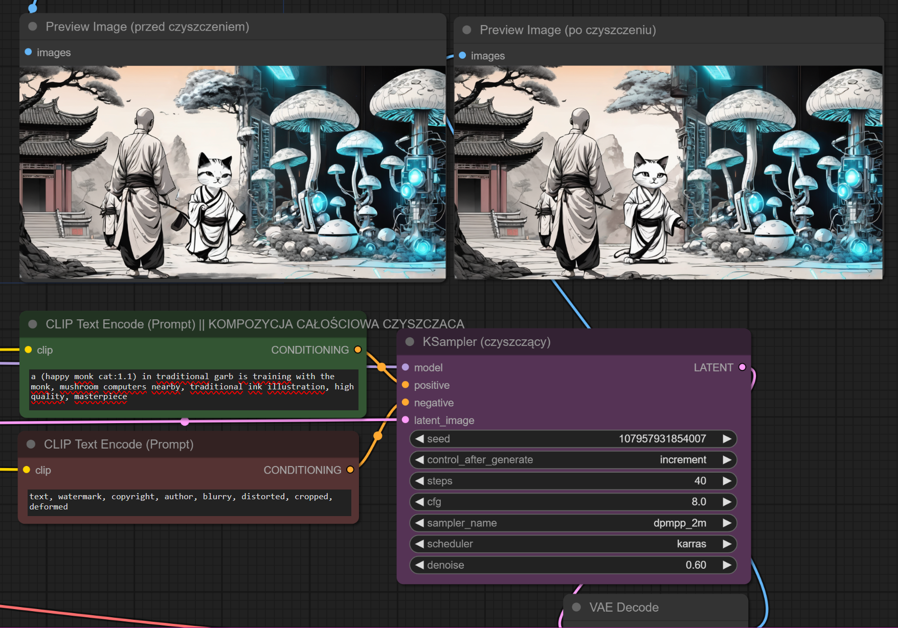Collapse the Preview Image (po czyszczeniu) node
Viewport: 898px width, 628px height.
point(466,30)
